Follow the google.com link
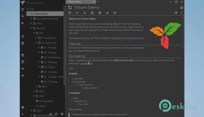 [87, 63]
